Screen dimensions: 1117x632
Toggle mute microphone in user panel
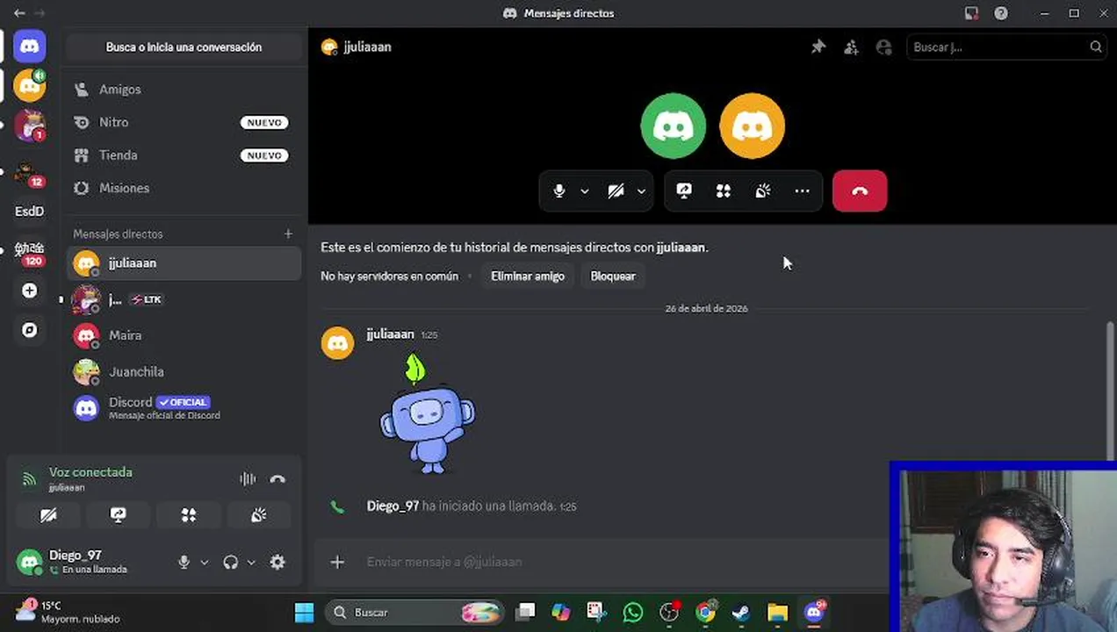tap(184, 563)
